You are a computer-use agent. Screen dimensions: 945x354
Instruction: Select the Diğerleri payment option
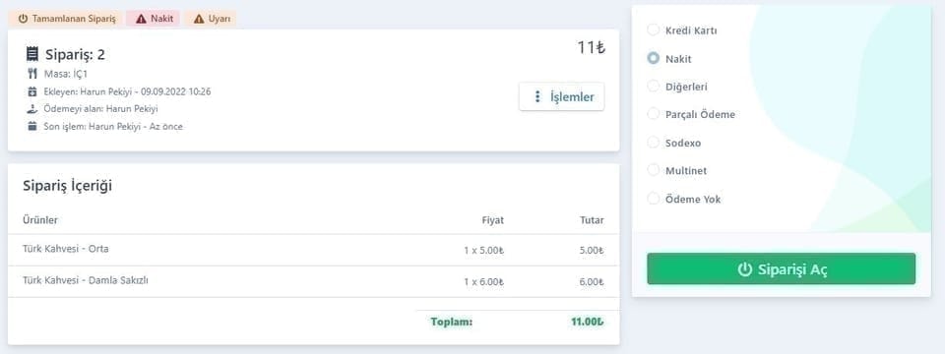[654, 87]
